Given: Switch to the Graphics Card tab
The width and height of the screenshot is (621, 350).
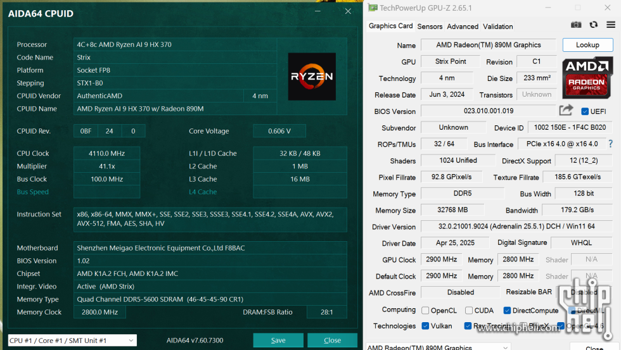Looking at the screenshot, I should [x=390, y=26].
